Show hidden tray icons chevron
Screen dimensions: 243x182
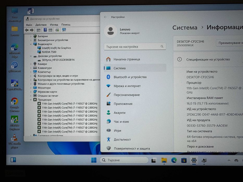point(229,160)
